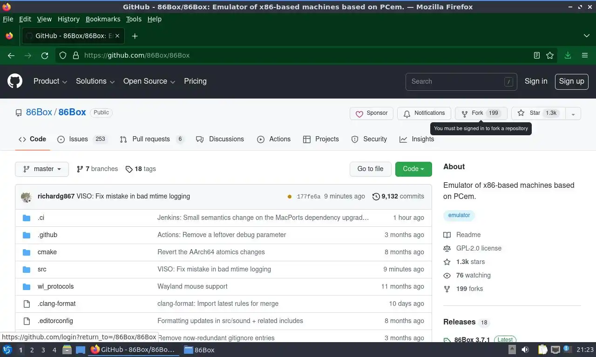The image size is (596, 357).
Task: Open the application launcher on the taskbar
Action: tap(7, 350)
